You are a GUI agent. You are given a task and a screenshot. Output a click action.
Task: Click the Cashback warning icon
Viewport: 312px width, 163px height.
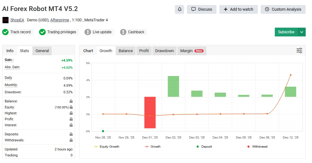[123, 32]
